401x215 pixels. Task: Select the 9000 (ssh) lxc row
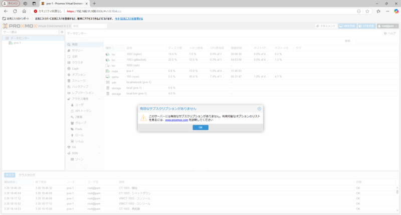[x=251, y=65]
